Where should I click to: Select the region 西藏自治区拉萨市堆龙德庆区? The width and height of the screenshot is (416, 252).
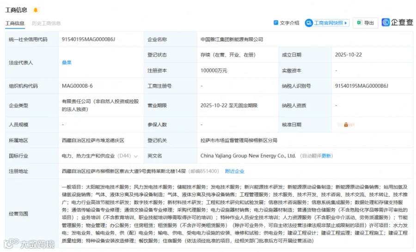[x=93, y=140]
